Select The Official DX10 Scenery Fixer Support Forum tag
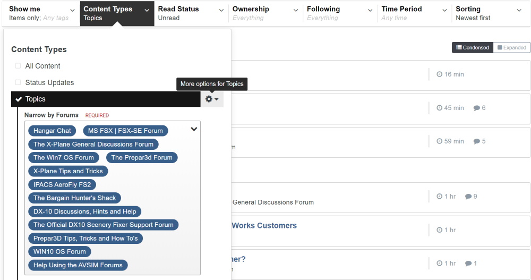The height and width of the screenshot is (280, 531). tap(104, 225)
